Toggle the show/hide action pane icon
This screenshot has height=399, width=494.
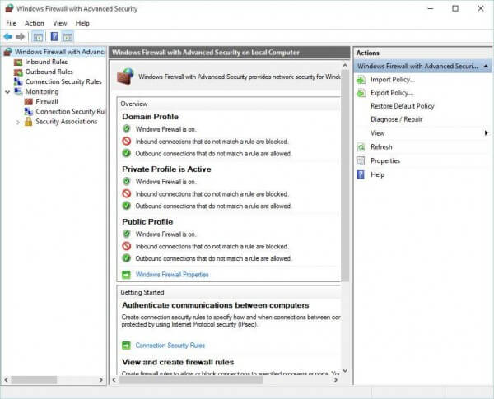[68, 37]
